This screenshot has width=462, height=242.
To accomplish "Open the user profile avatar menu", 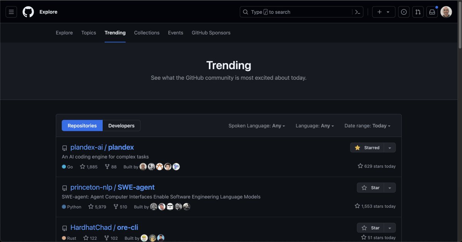I will 446,12.
